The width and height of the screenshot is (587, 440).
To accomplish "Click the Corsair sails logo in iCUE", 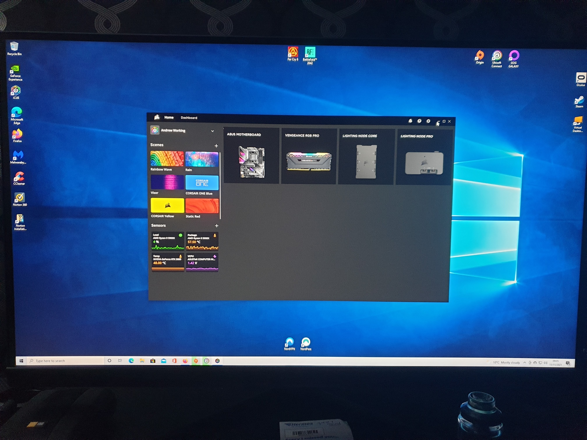I will tap(157, 117).
